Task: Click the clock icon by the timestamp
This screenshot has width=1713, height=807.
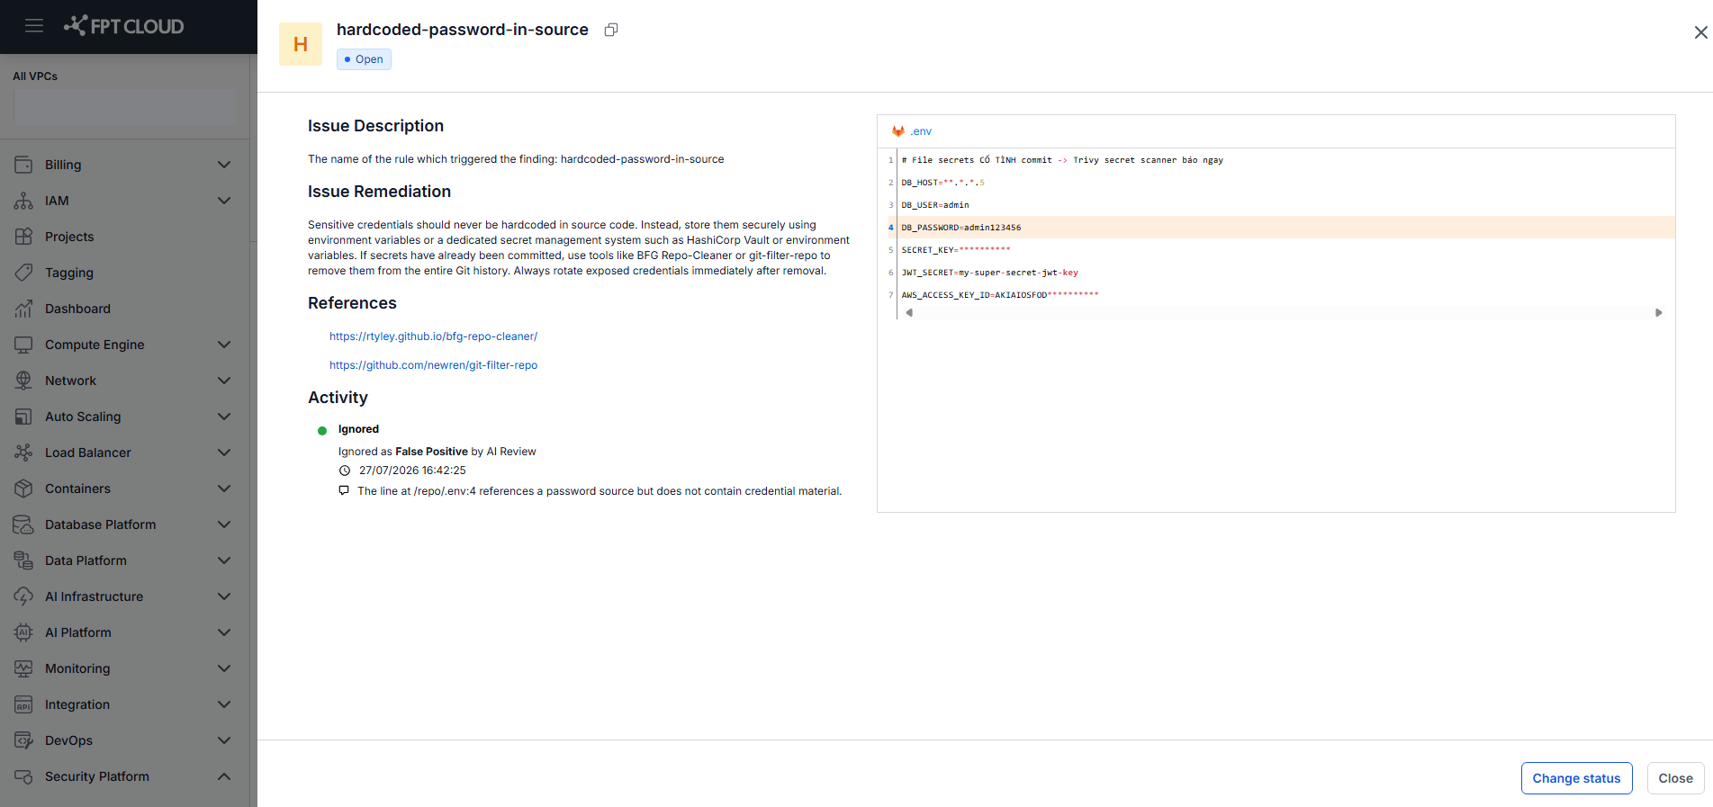Action: pos(344,471)
